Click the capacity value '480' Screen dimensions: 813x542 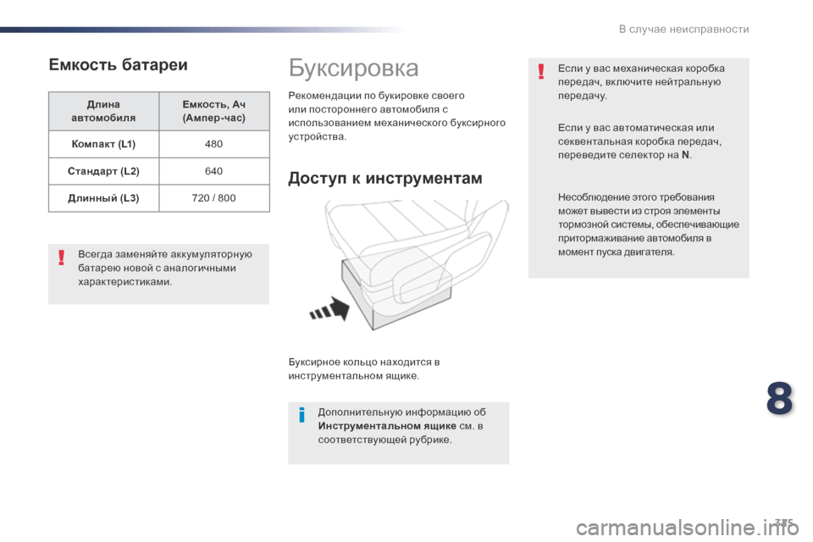214,144
